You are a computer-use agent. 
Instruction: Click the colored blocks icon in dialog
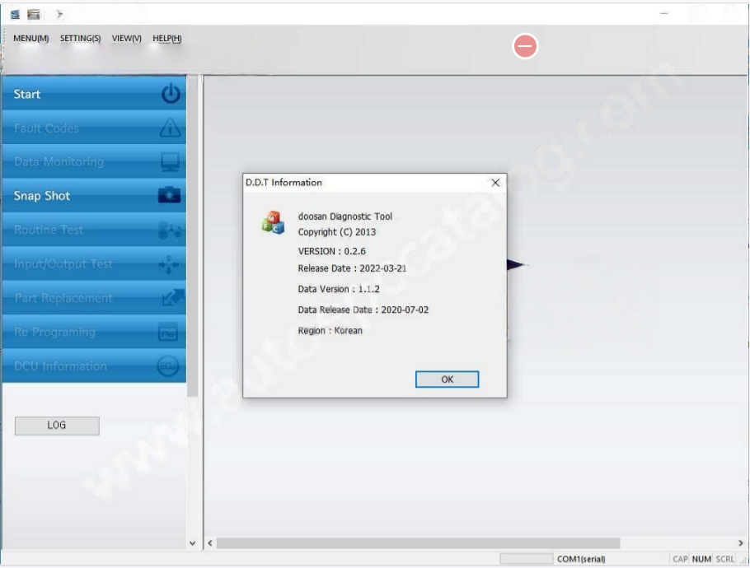[x=272, y=222]
